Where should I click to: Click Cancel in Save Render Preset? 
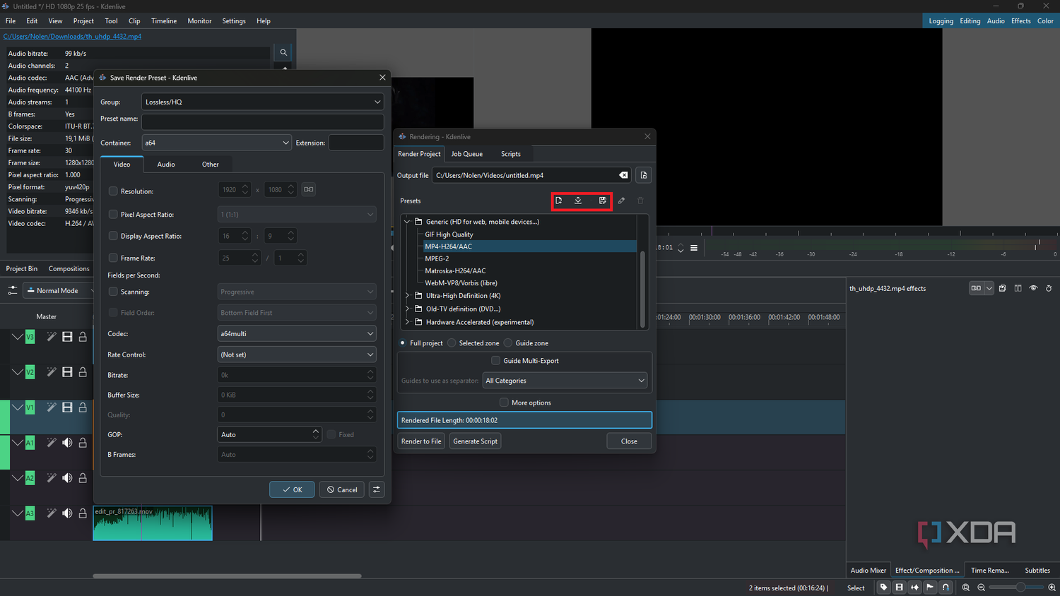[x=342, y=489]
